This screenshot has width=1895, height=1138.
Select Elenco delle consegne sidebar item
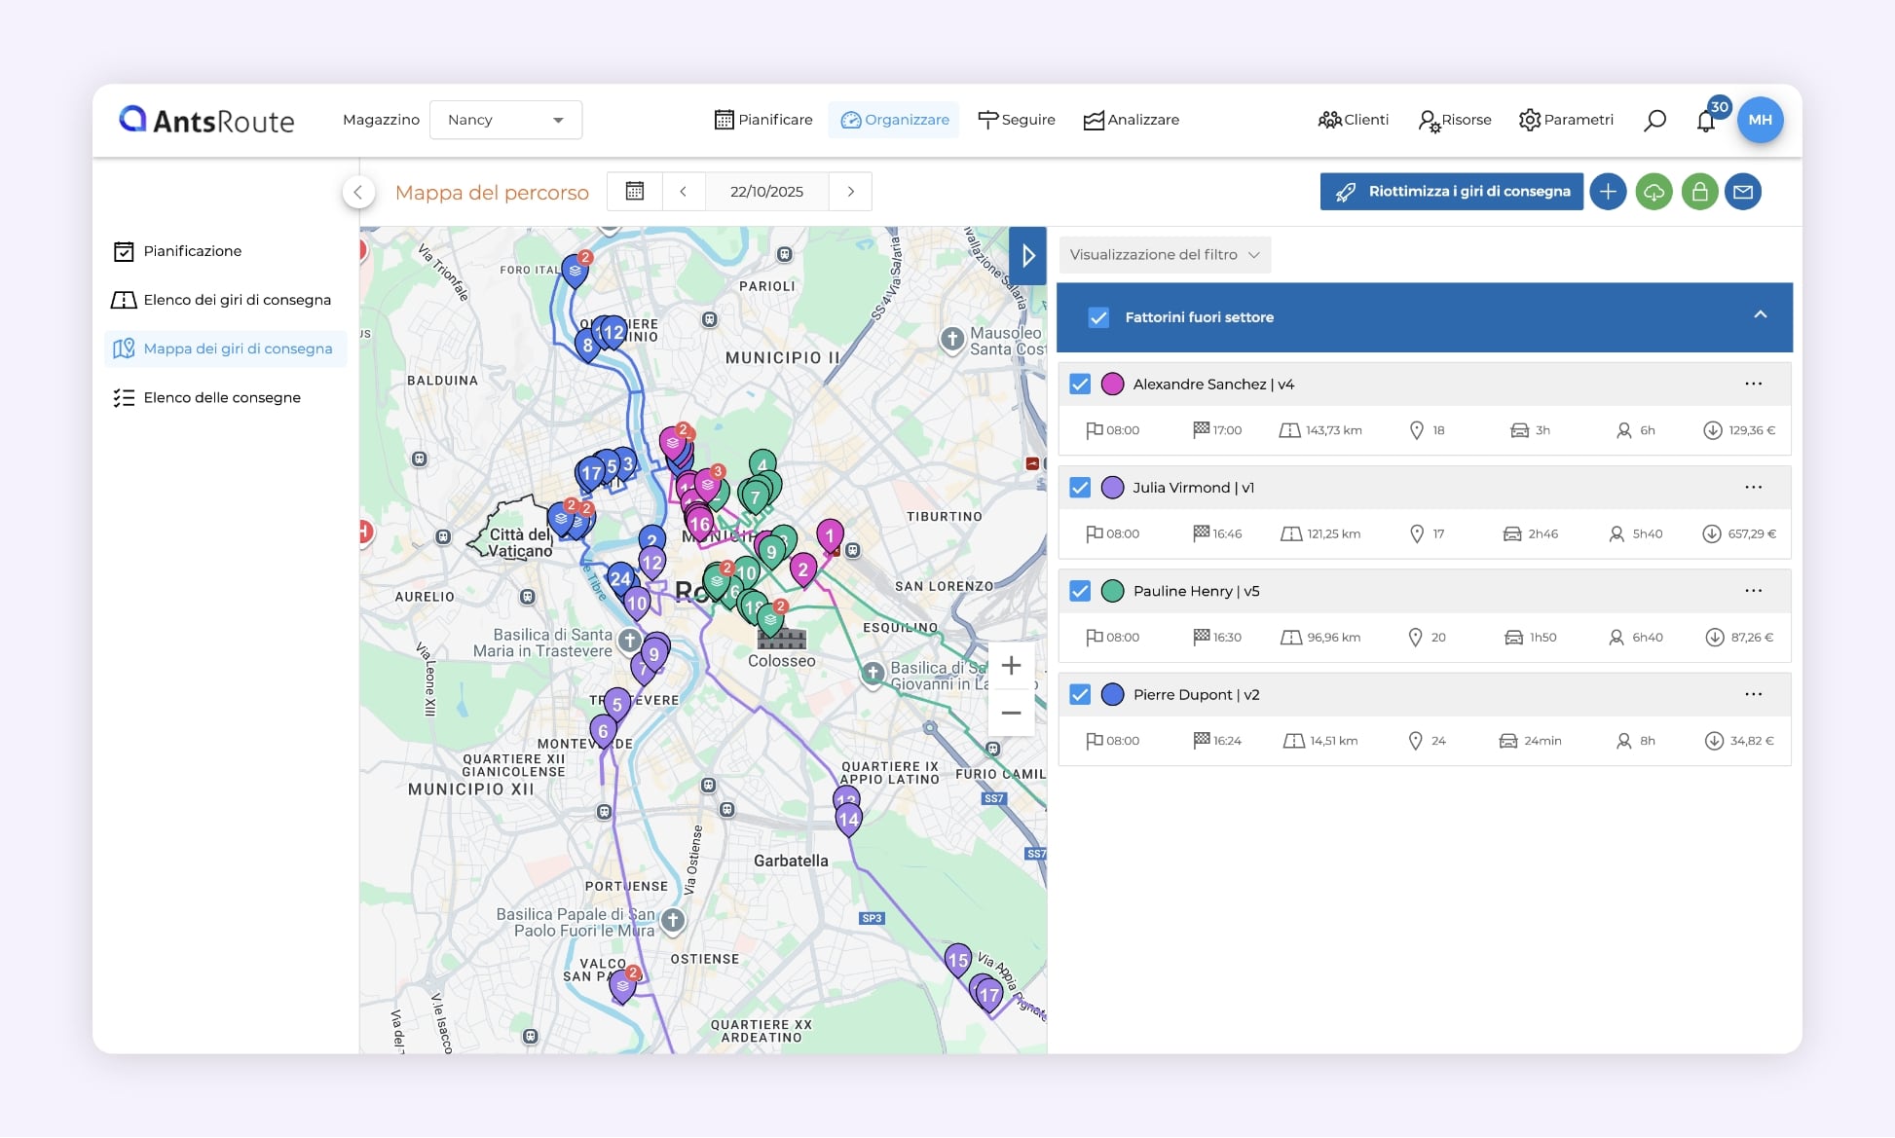tap(222, 397)
